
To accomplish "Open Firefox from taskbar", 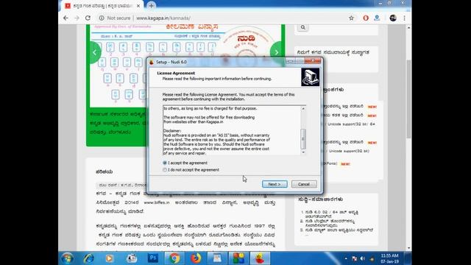I will [x=196, y=258].
